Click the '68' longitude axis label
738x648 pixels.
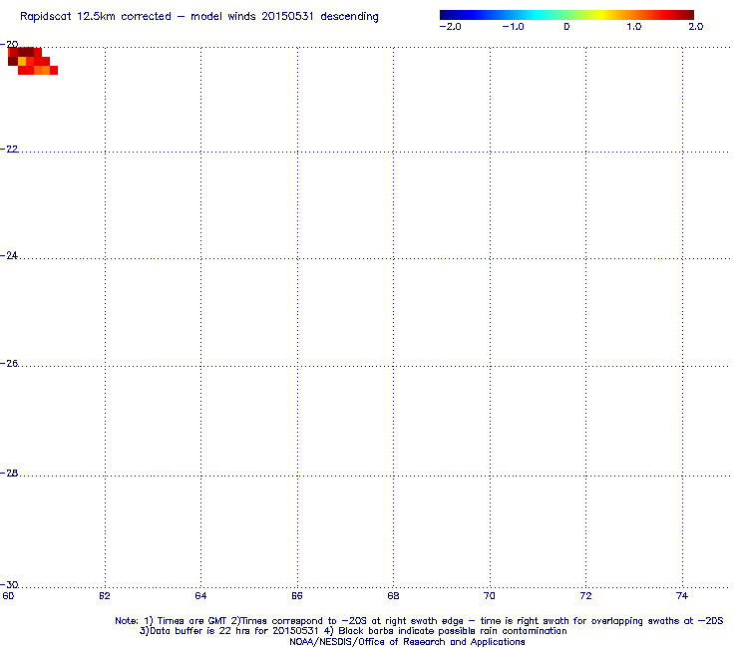394,596
